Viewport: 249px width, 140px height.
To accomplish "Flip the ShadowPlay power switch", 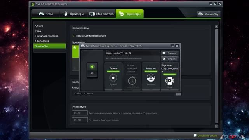I will 92,70.
